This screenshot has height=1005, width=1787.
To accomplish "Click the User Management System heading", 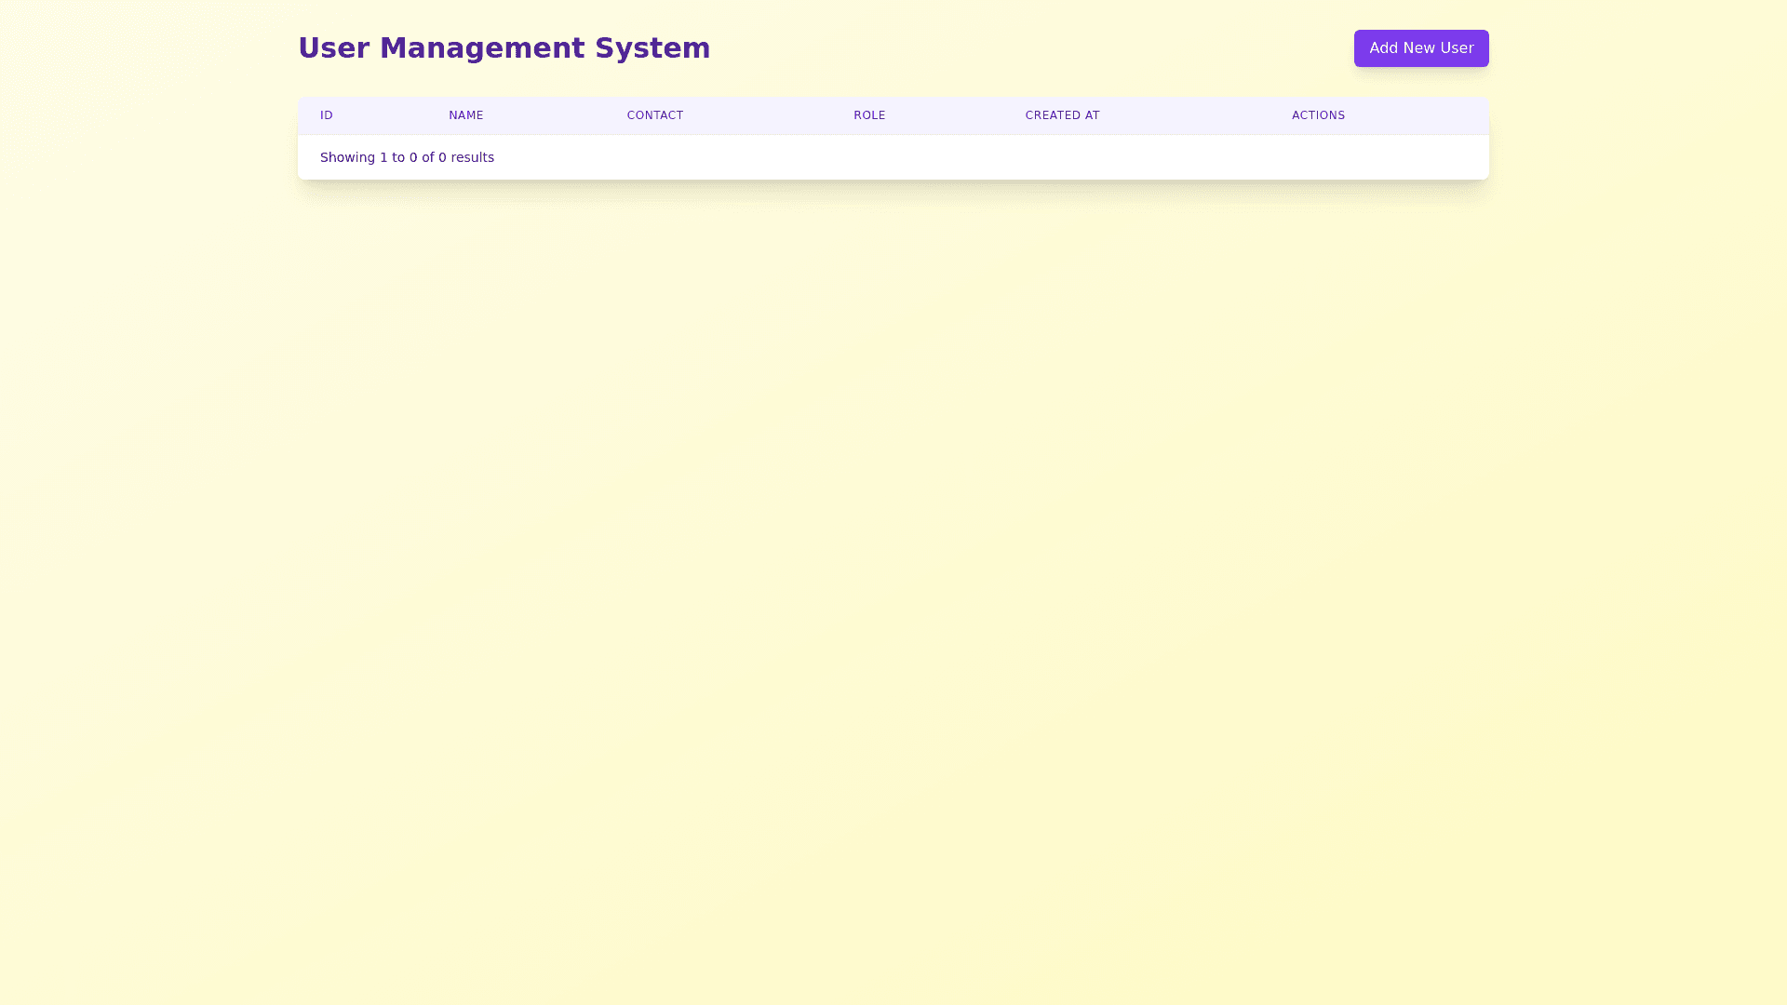I will pyautogui.click(x=504, y=48).
